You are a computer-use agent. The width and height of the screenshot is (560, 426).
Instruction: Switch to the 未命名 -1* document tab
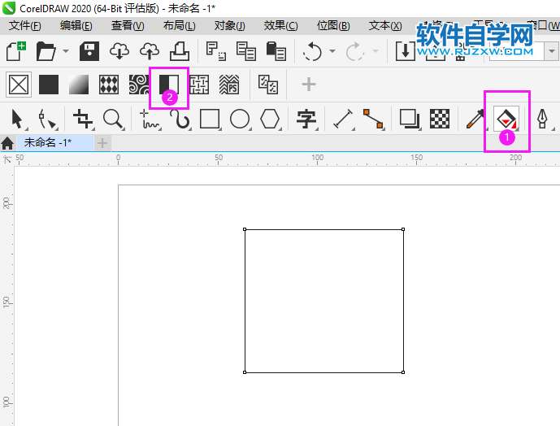[x=55, y=143]
